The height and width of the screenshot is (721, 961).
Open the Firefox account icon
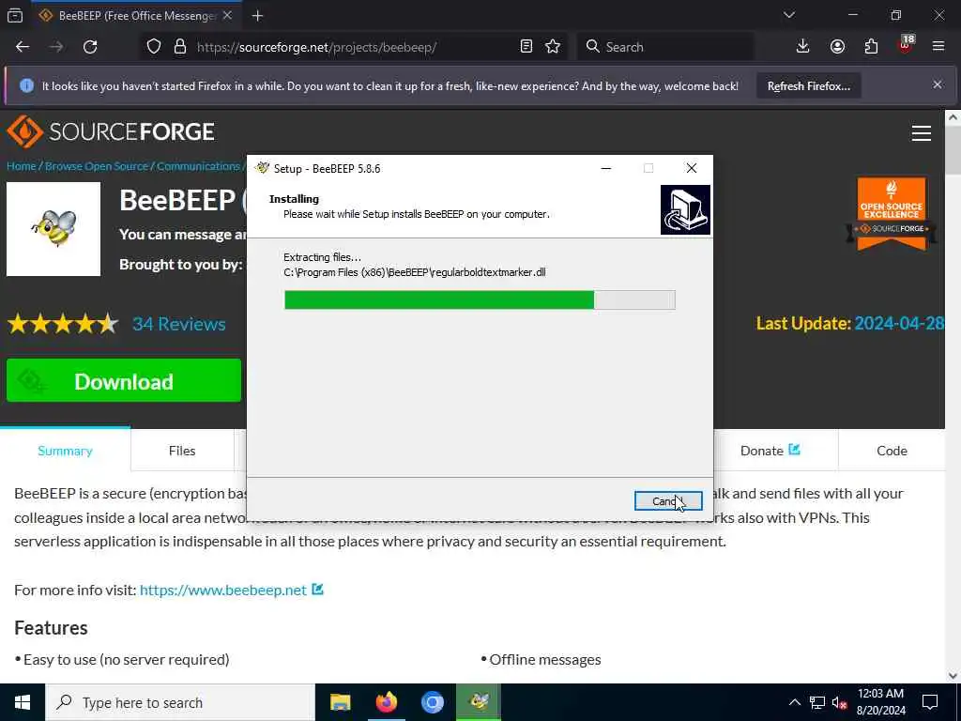(837, 47)
